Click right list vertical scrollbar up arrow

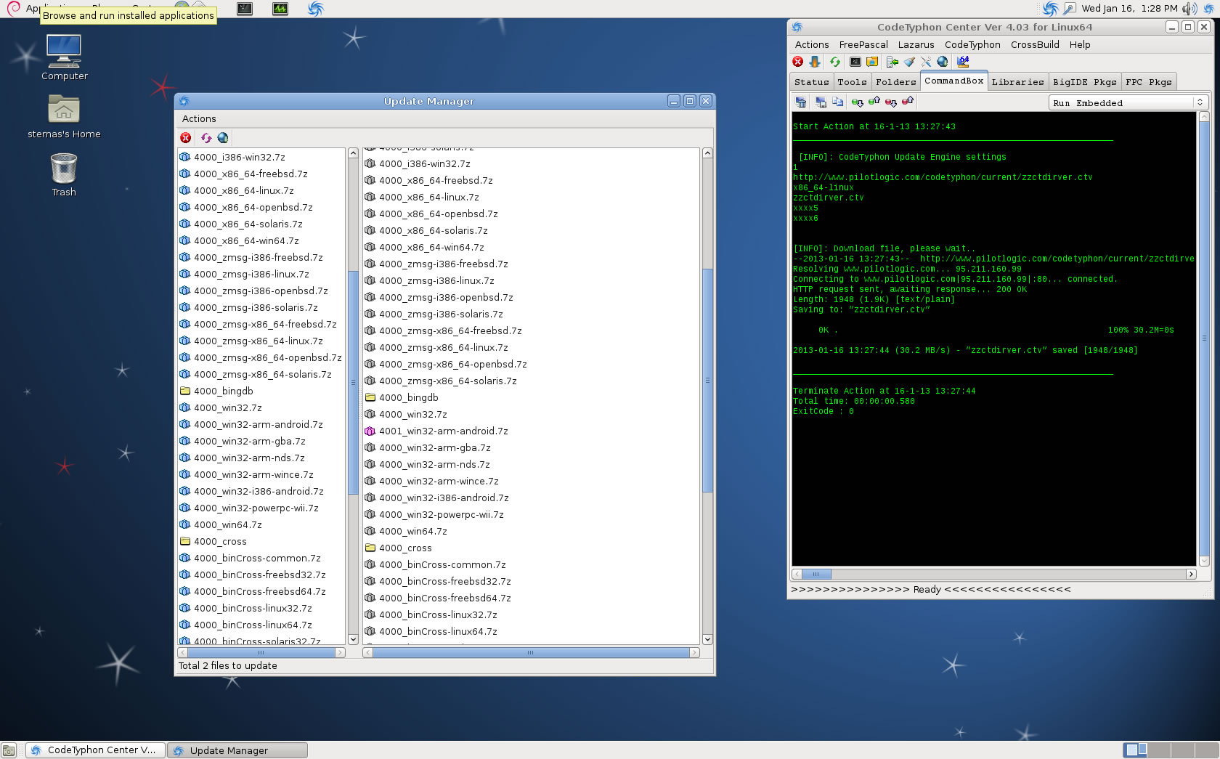click(707, 153)
